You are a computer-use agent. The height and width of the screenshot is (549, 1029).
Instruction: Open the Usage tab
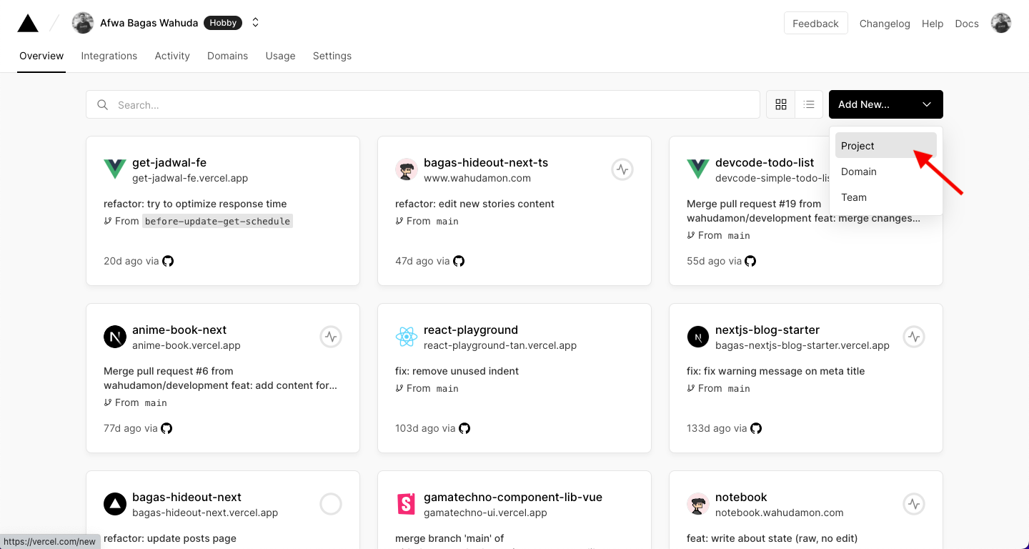click(x=280, y=56)
